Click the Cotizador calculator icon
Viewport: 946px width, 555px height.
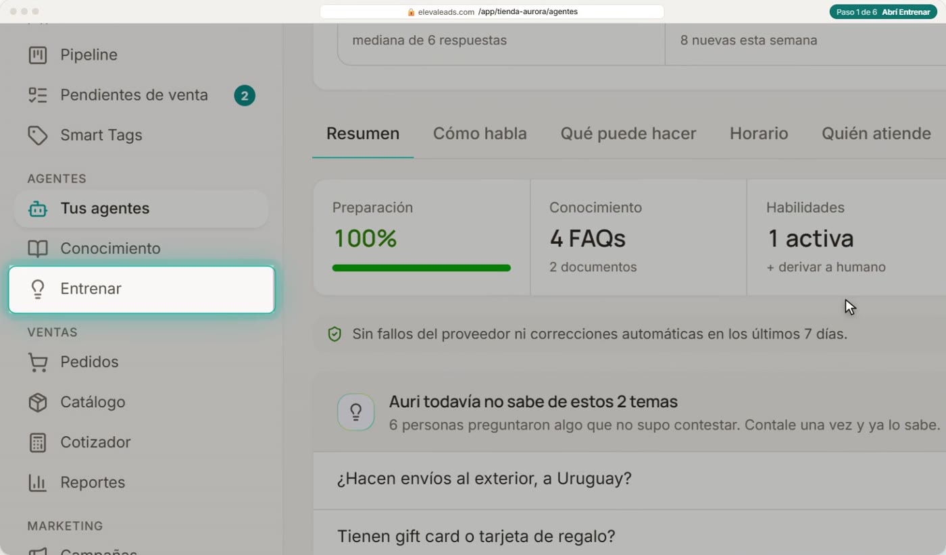[38, 442]
